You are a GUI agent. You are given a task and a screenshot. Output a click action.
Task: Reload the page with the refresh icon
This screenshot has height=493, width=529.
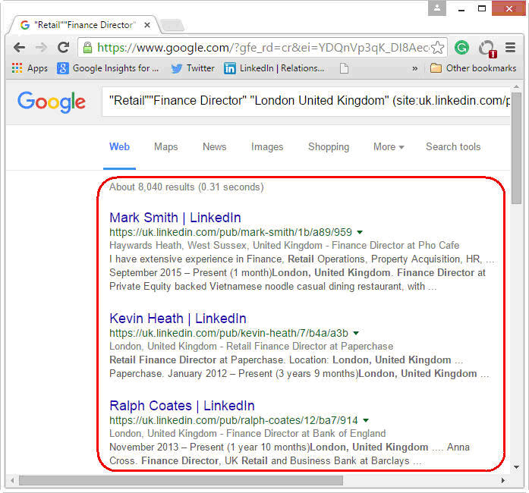(x=63, y=48)
